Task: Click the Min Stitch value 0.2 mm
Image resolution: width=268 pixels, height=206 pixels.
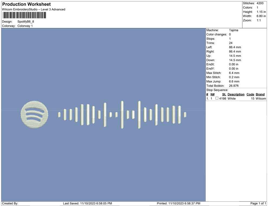Action: point(234,77)
